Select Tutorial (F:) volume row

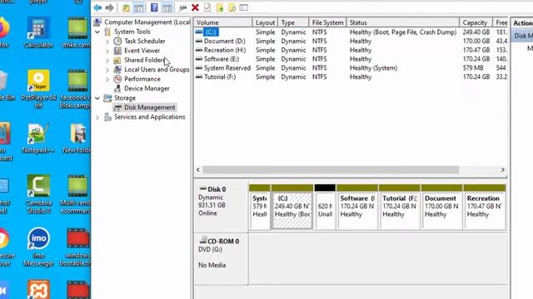coord(351,77)
